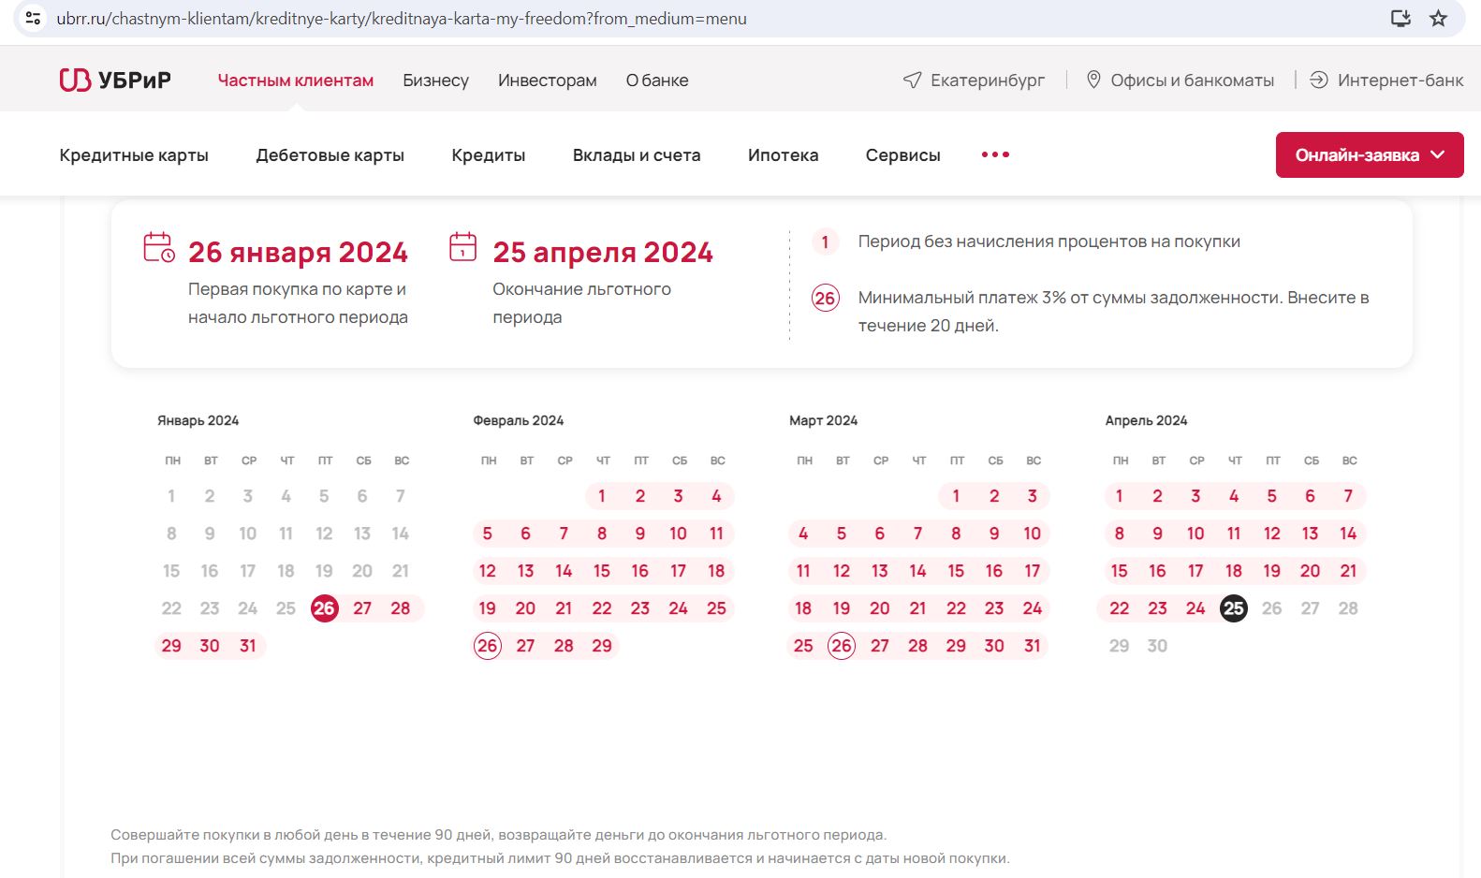Open the three red dots more menu

coord(995,154)
